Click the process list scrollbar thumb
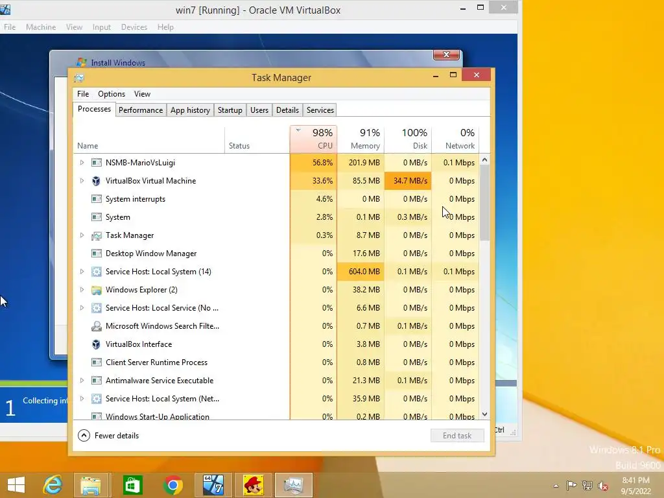Screen dimensions: 664x498 click(x=485, y=203)
